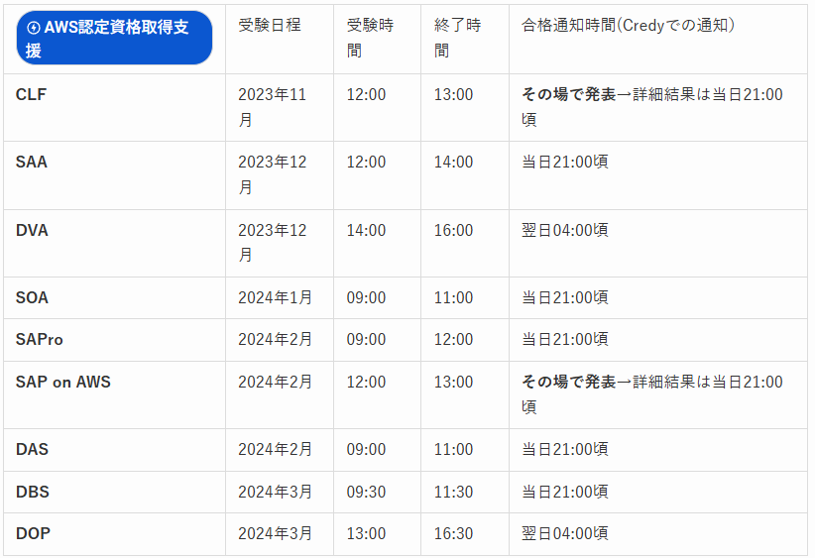Click the 12:00 start time for SAP on AWS
The width and height of the screenshot is (815, 558).
tap(367, 382)
